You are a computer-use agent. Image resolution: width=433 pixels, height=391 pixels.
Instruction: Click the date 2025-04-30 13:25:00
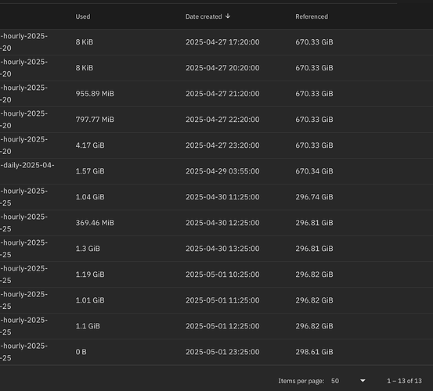[x=222, y=249]
